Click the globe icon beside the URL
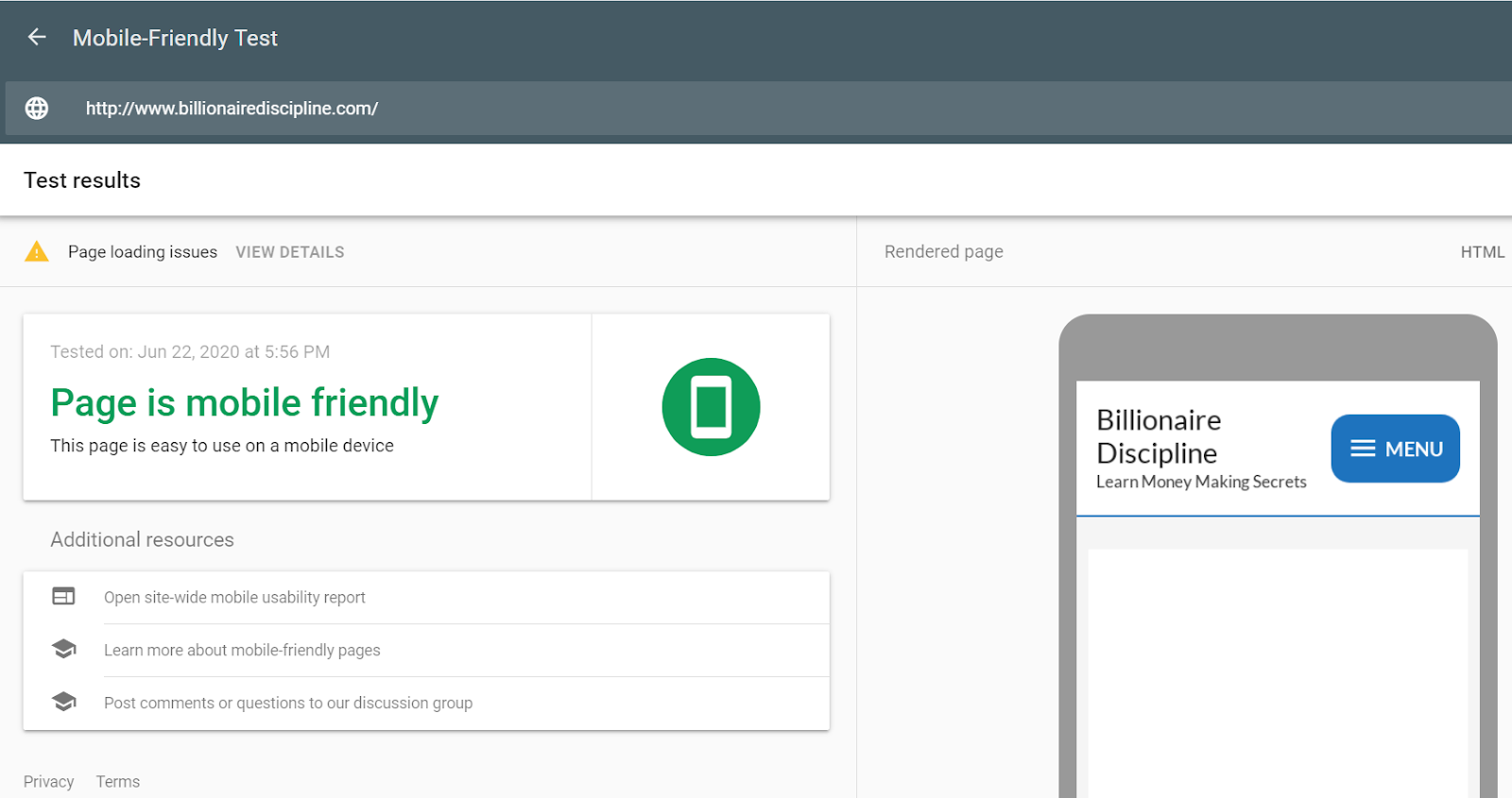This screenshot has width=1512, height=798. point(37,109)
